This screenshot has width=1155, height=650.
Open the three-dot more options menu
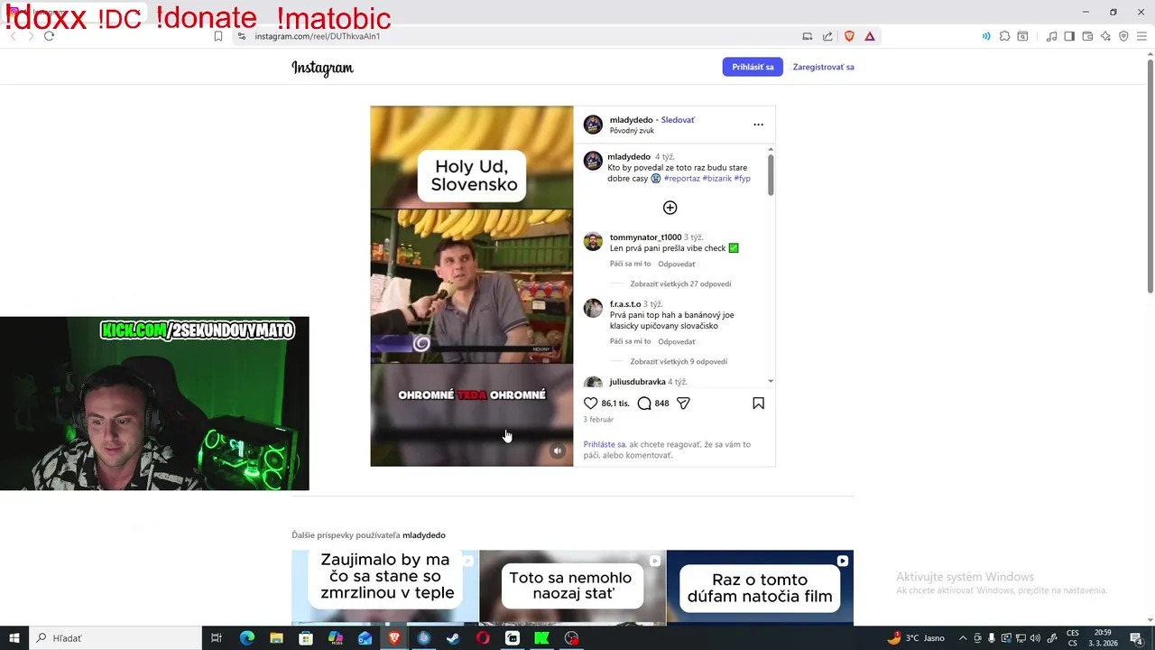tap(758, 125)
